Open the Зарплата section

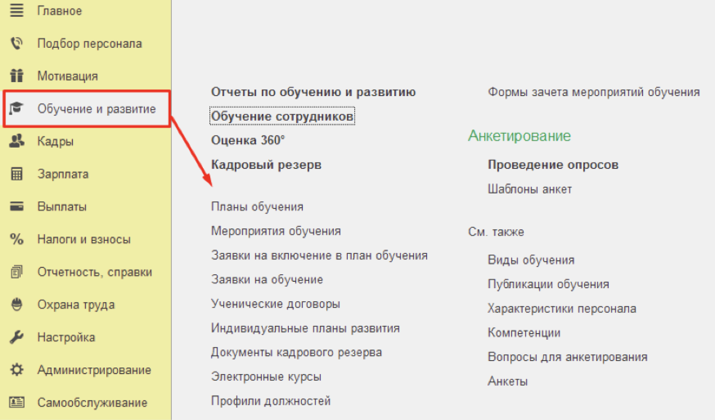63,174
